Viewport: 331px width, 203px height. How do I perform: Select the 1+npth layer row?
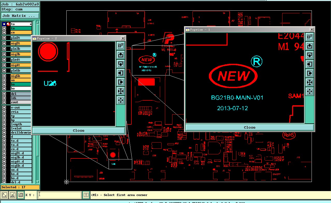tap(21, 124)
